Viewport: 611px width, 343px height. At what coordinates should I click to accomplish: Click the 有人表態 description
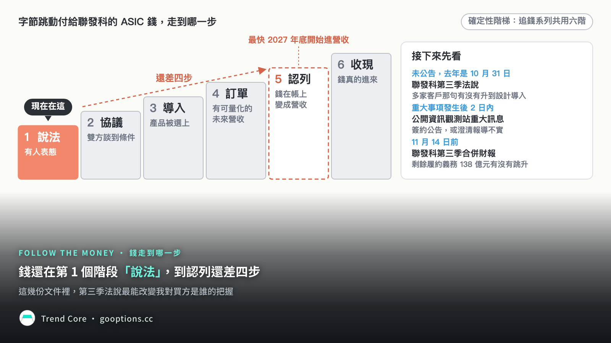(40, 152)
